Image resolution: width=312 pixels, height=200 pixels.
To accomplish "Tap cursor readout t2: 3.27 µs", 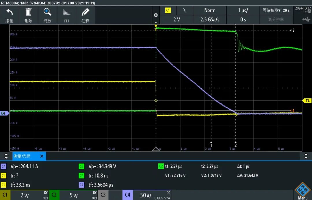I will [x=209, y=166].
